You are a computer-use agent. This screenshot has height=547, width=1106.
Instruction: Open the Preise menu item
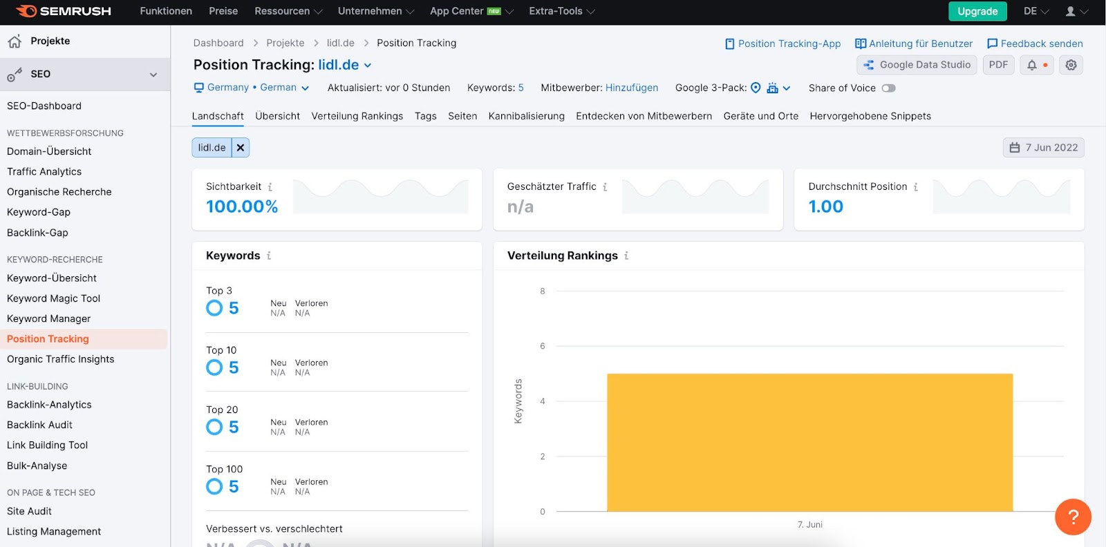pyautogui.click(x=223, y=11)
